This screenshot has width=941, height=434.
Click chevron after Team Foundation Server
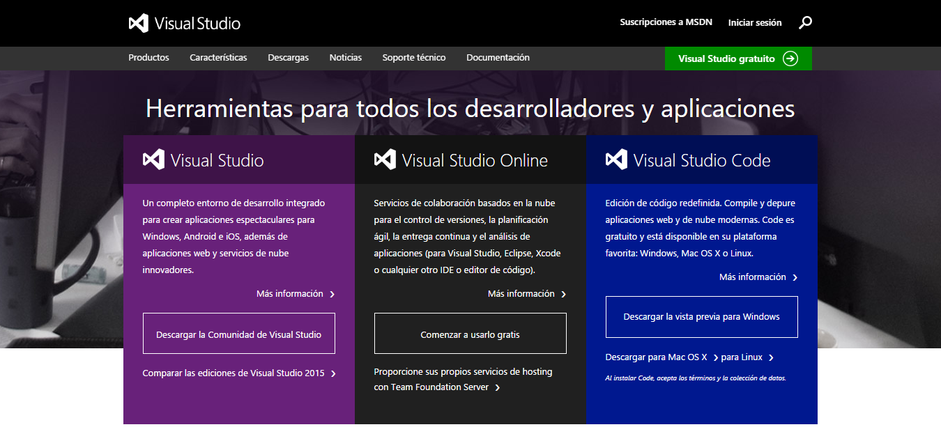click(x=498, y=388)
